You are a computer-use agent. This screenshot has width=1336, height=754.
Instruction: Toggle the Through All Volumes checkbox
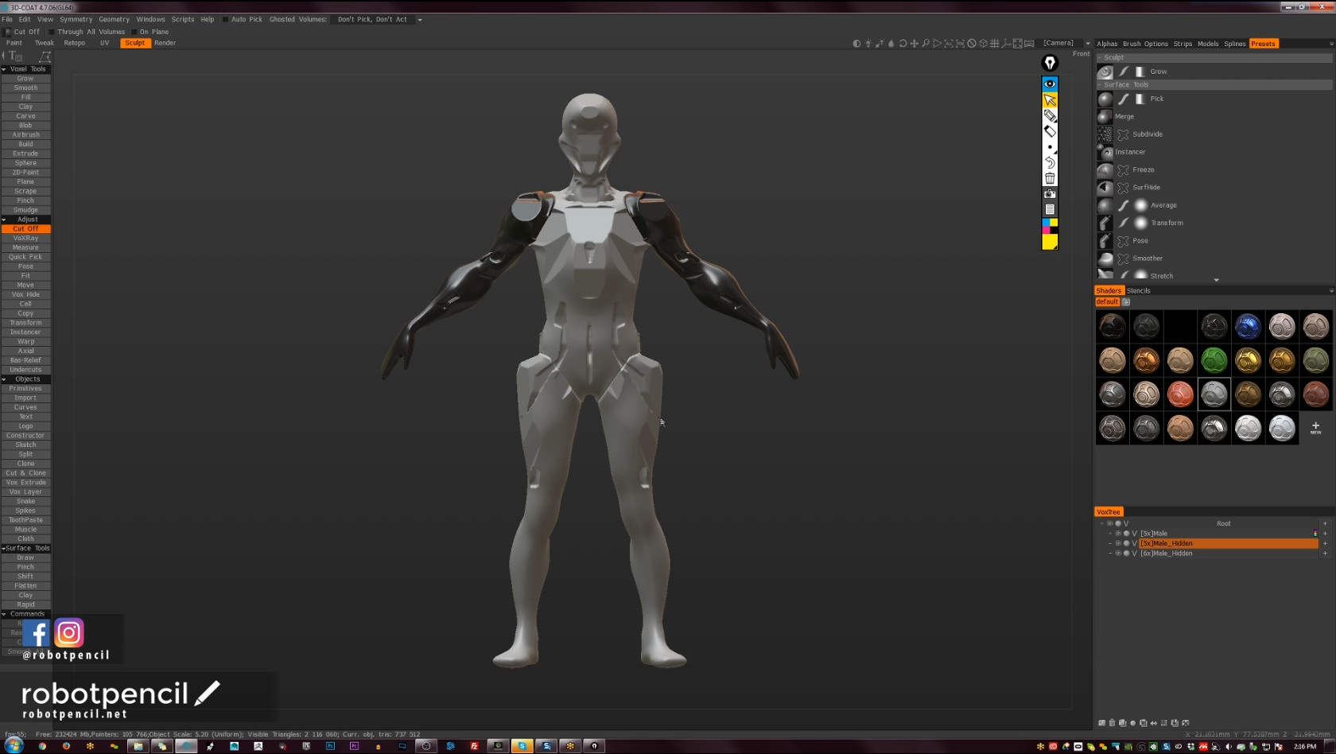pyautogui.click(x=52, y=32)
